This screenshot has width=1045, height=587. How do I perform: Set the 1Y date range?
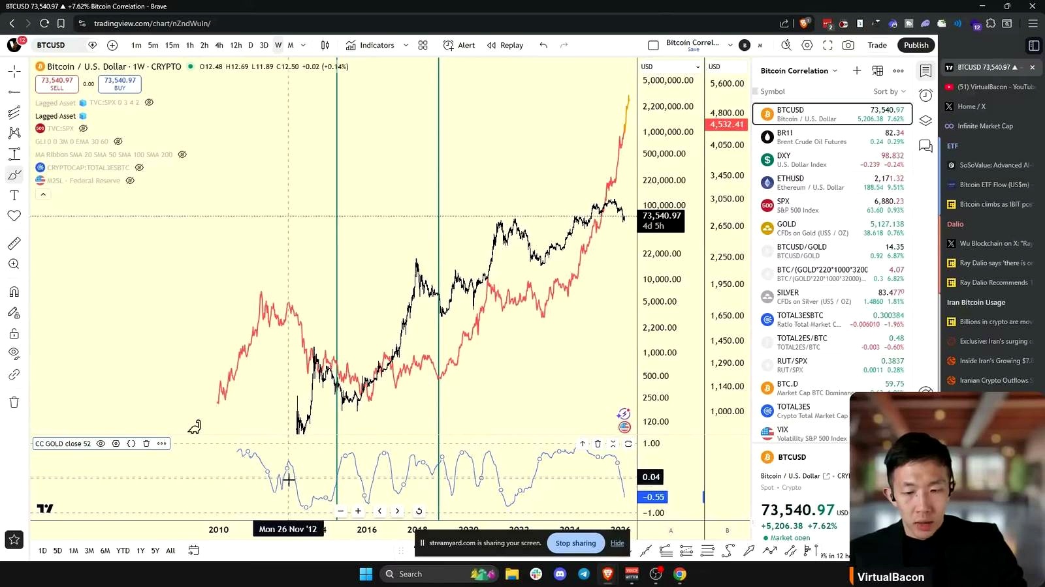[140, 550]
